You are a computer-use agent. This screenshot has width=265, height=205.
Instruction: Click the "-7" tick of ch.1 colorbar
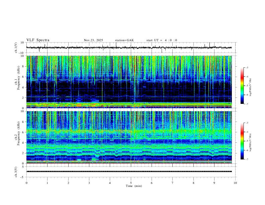click(247, 104)
